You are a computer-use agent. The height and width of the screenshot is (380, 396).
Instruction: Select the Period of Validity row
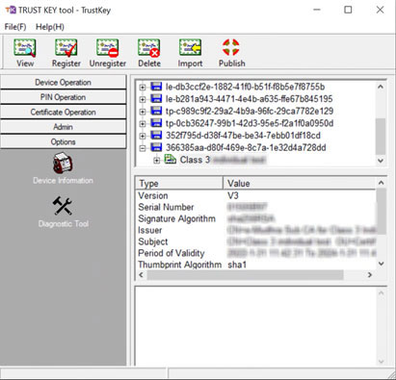point(255,253)
